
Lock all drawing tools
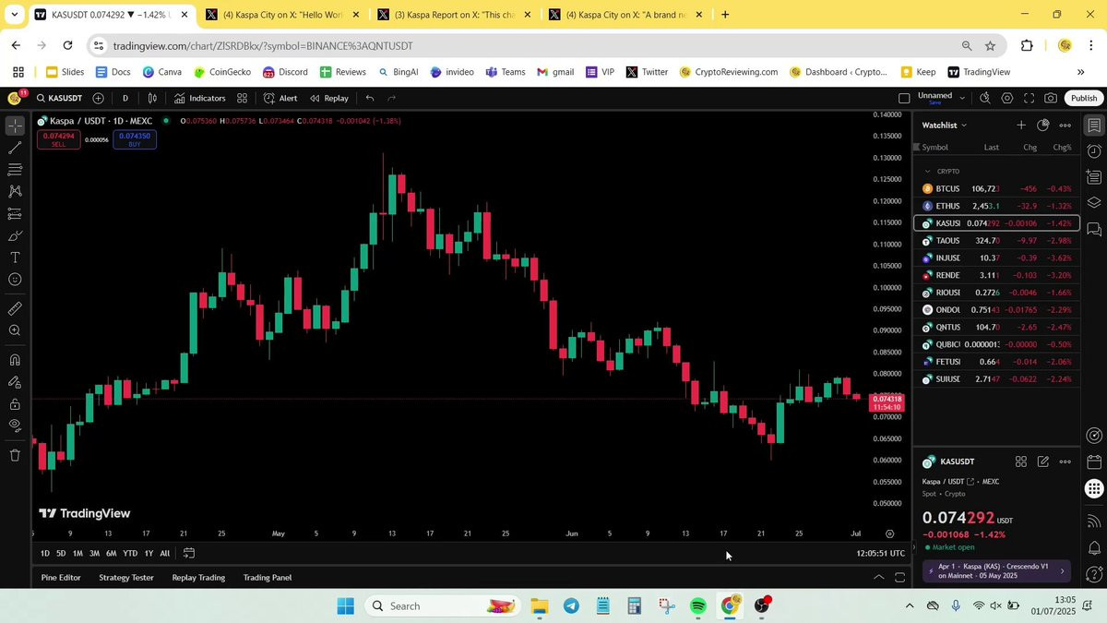pyautogui.click(x=15, y=404)
